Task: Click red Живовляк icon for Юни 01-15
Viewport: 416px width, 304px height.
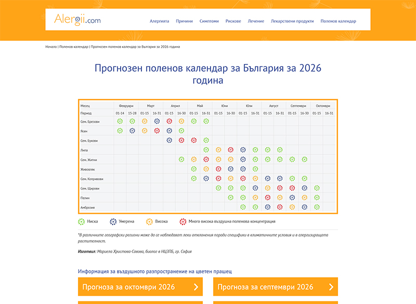Action: [x=218, y=169]
